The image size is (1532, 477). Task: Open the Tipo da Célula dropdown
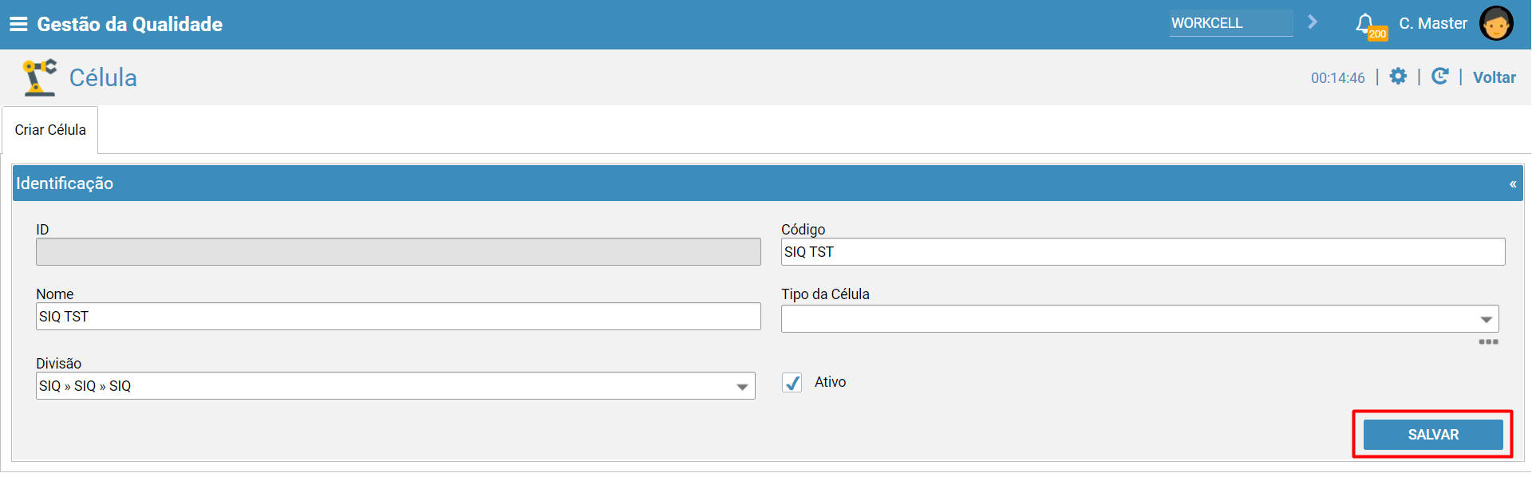1139,319
